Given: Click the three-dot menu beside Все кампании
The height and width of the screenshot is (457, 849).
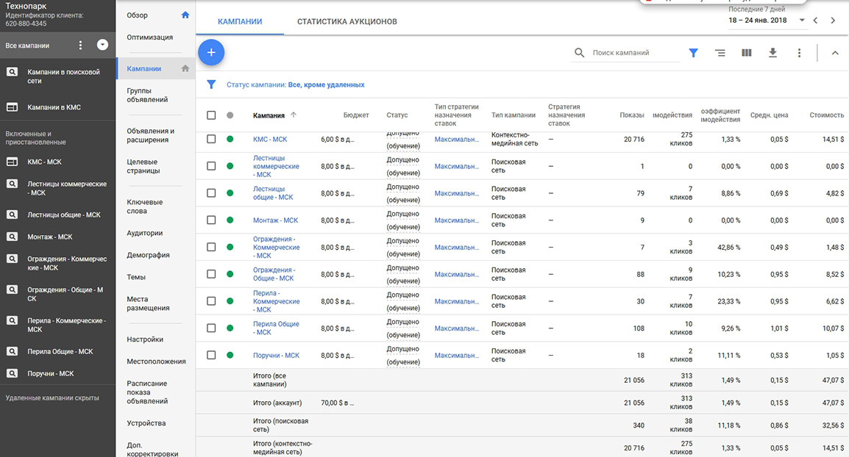Looking at the screenshot, I should 81,46.
